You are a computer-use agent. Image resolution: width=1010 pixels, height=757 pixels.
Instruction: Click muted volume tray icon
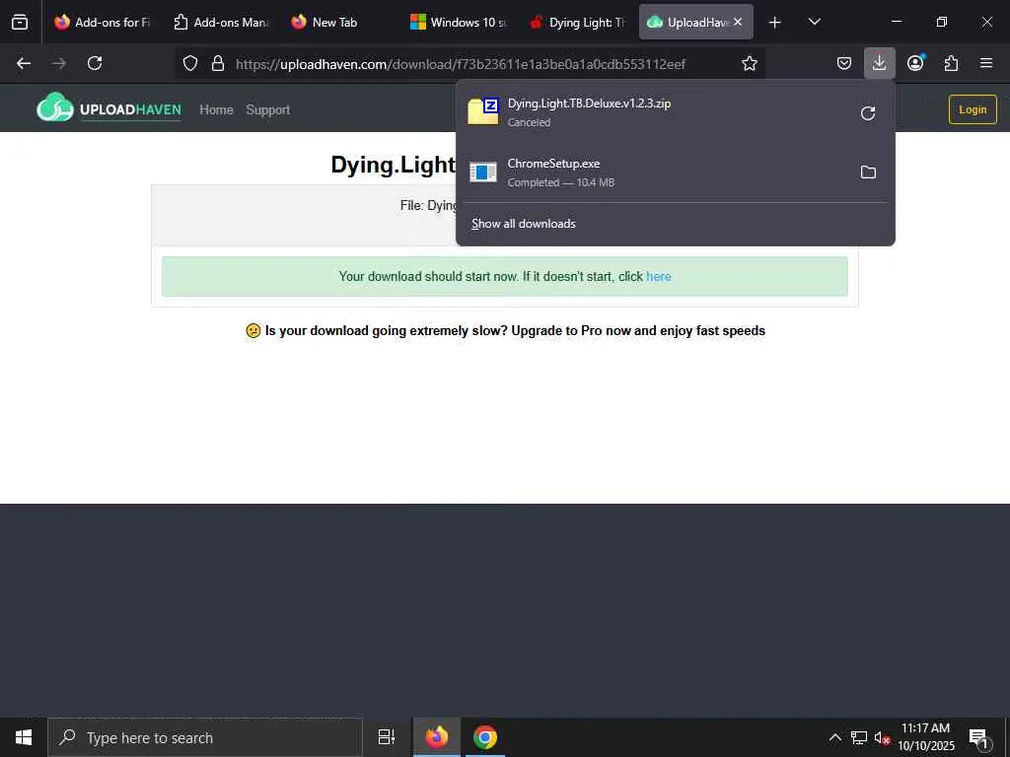click(882, 737)
